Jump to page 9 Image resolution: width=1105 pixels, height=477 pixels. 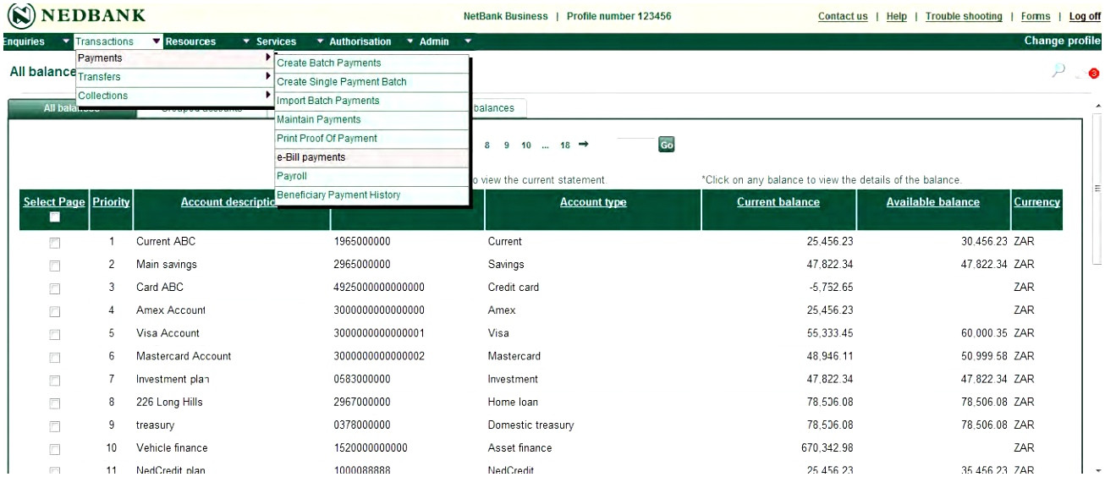506,145
